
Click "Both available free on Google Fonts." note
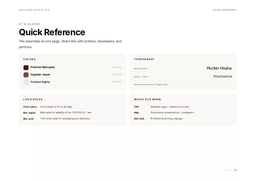tap(151, 84)
